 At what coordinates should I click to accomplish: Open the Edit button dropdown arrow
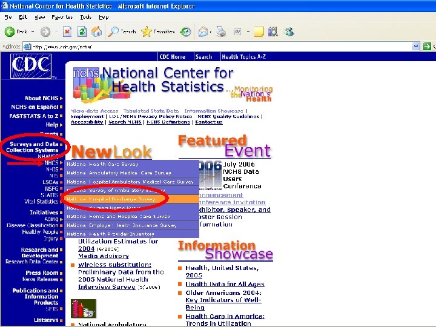click(248, 31)
